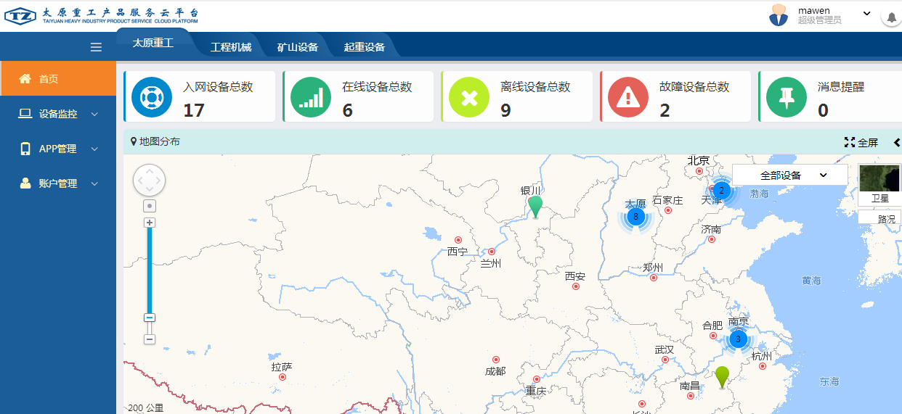Click the 南京 cluster marker showing 3
Image resolution: width=902 pixels, height=414 pixels.
[x=738, y=339]
